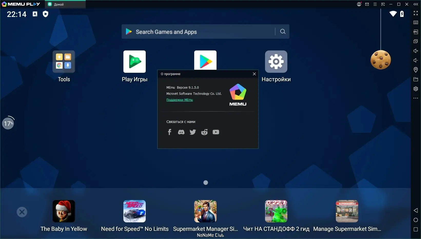
Task: Close the О программе dialog
Action: [x=254, y=74]
